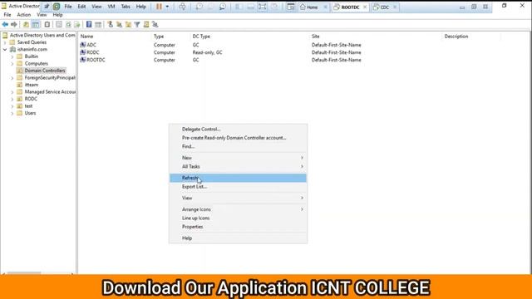Click the Up one level folder icon
The height and width of the screenshot is (299, 532).
[x=26, y=24]
